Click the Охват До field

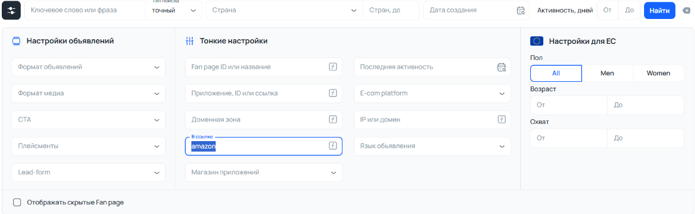pyautogui.click(x=646, y=138)
